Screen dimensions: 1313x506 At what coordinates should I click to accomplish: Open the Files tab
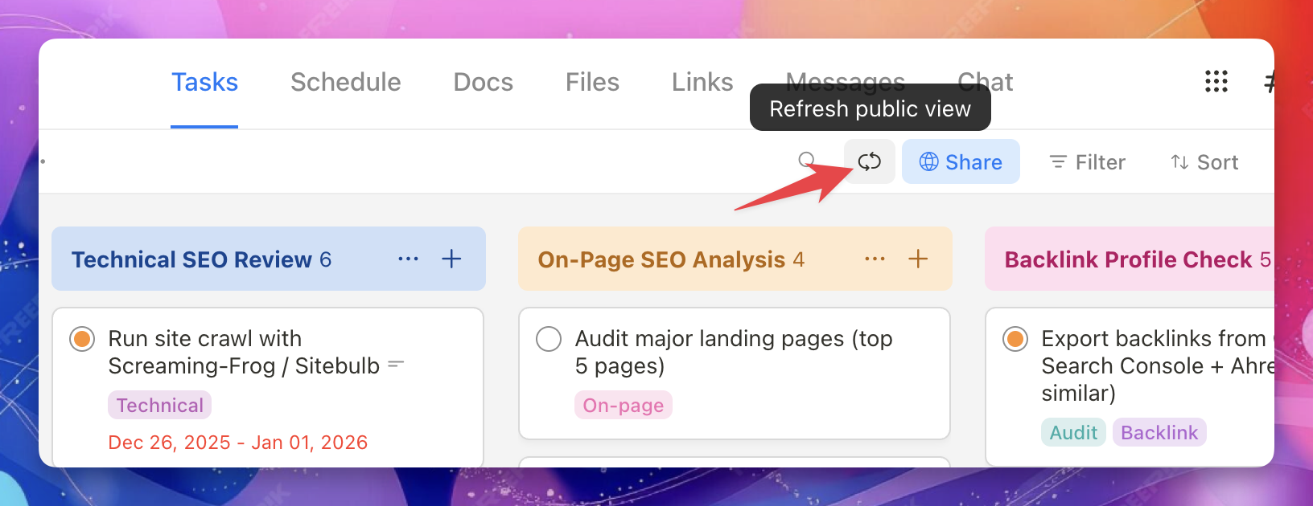pyautogui.click(x=592, y=82)
